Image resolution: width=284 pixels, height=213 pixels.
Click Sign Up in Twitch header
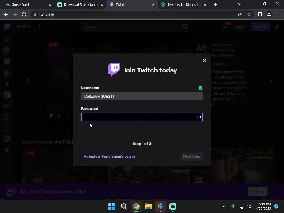[260, 27]
